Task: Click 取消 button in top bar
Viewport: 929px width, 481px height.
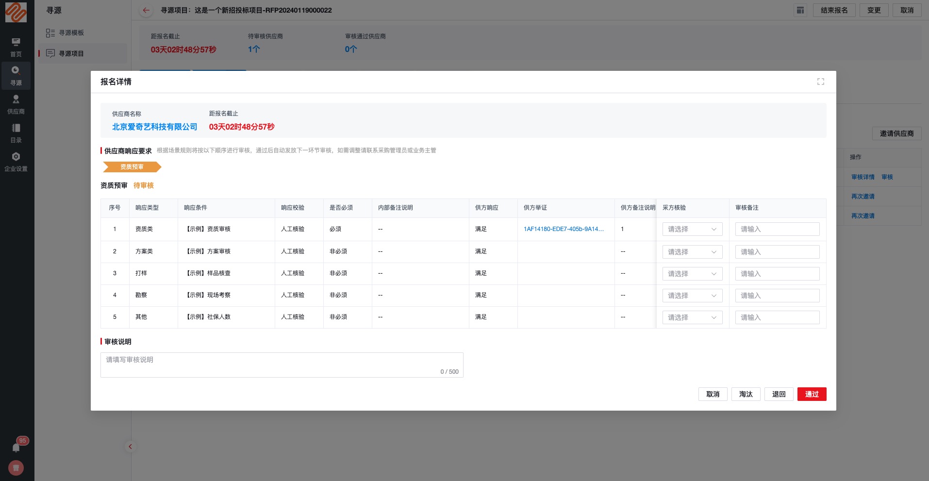Action: tap(907, 10)
